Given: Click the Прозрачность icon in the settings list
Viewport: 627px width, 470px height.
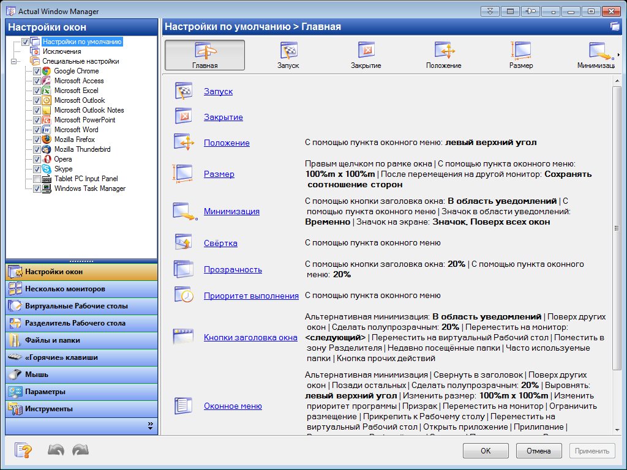Looking at the screenshot, I should click(184, 269).
